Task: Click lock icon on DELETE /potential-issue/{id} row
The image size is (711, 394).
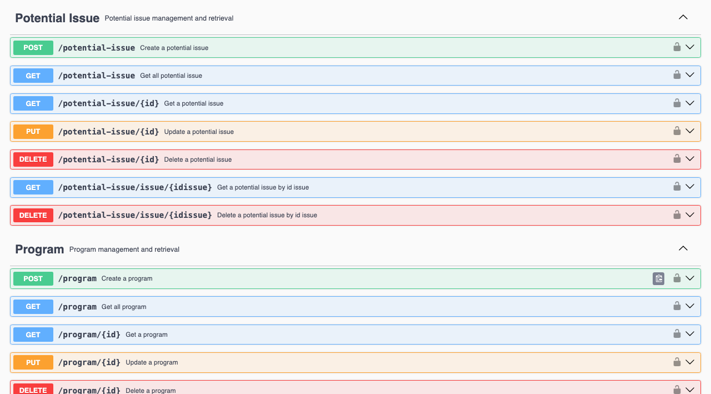Action: [677, 159]
